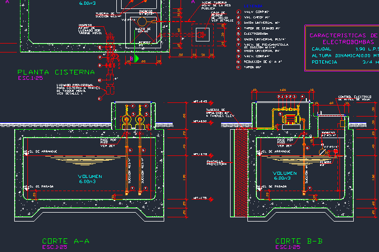Viewport: 379px width, 252px height.
Task: Click the ALTURA DINAMICA row label
Action: 335,56
